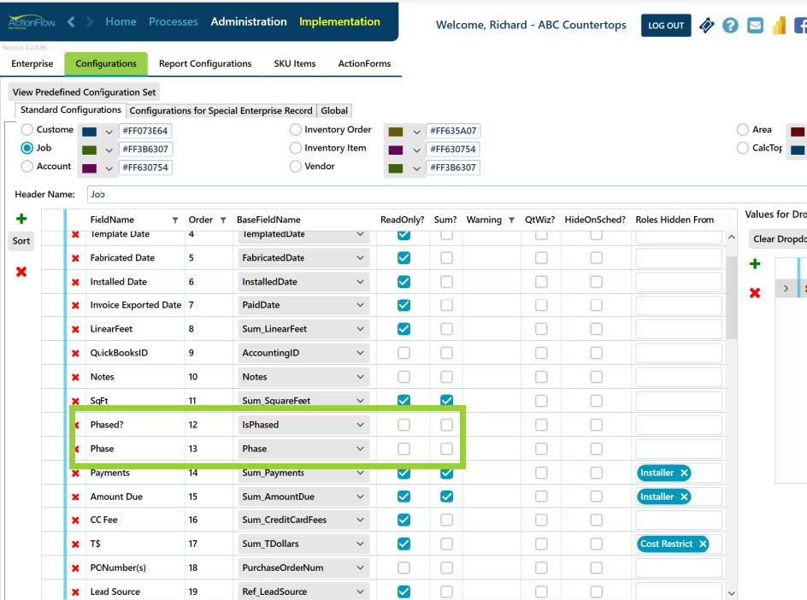Switch to Report Configurations tab
The image size is (807, 600).
click(205, 64)
